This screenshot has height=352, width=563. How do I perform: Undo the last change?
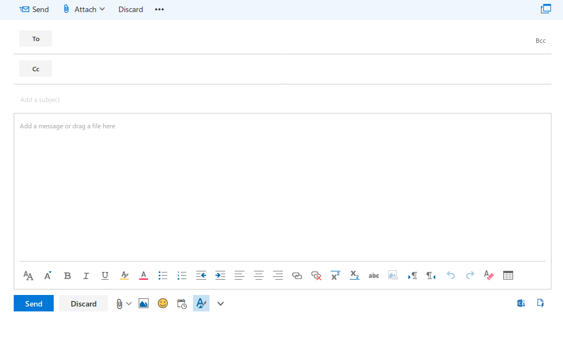(x=451, y=275)
